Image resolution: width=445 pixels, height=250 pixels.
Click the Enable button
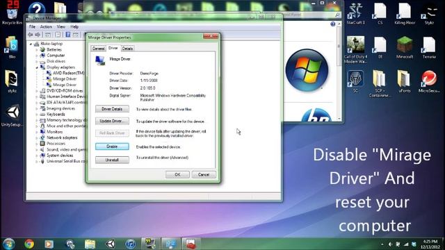[112, 147]
